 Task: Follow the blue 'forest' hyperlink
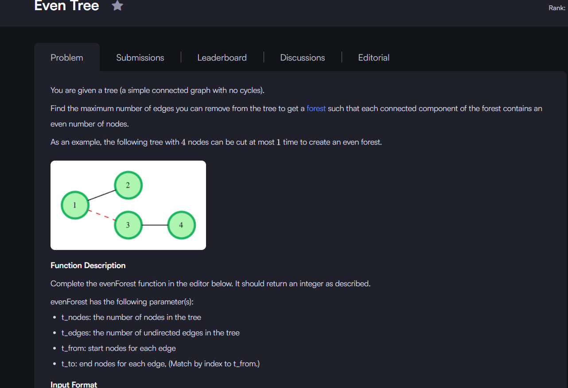pos(316,108)
